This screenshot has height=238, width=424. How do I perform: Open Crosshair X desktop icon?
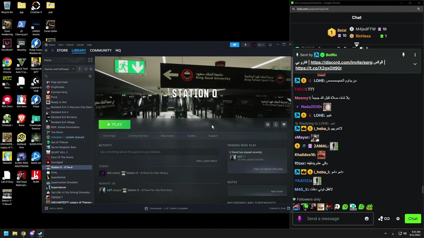[x=36, y=7]
